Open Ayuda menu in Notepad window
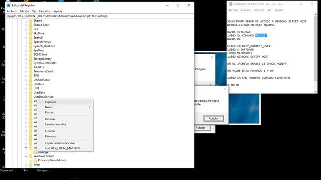This screenshot has height=180, width=321. click(279, 10)
